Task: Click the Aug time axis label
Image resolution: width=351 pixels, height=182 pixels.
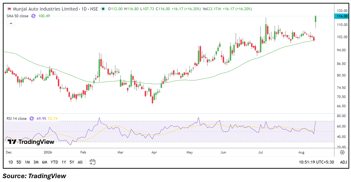Action: 301,152
